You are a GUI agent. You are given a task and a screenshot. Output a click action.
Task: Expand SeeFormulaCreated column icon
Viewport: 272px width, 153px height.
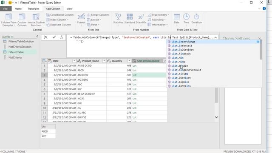click(x=164, y=61)
